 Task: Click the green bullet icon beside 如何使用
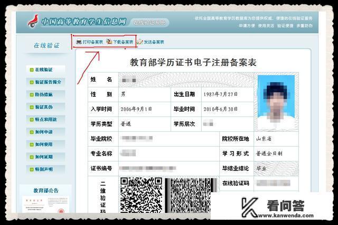click(x=32, y=145)
